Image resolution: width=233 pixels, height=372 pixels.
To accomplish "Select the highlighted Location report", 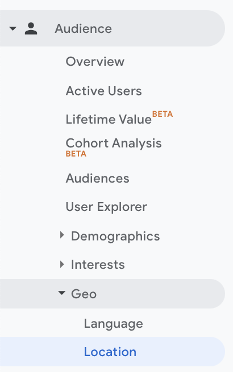I will pos(110,352).
